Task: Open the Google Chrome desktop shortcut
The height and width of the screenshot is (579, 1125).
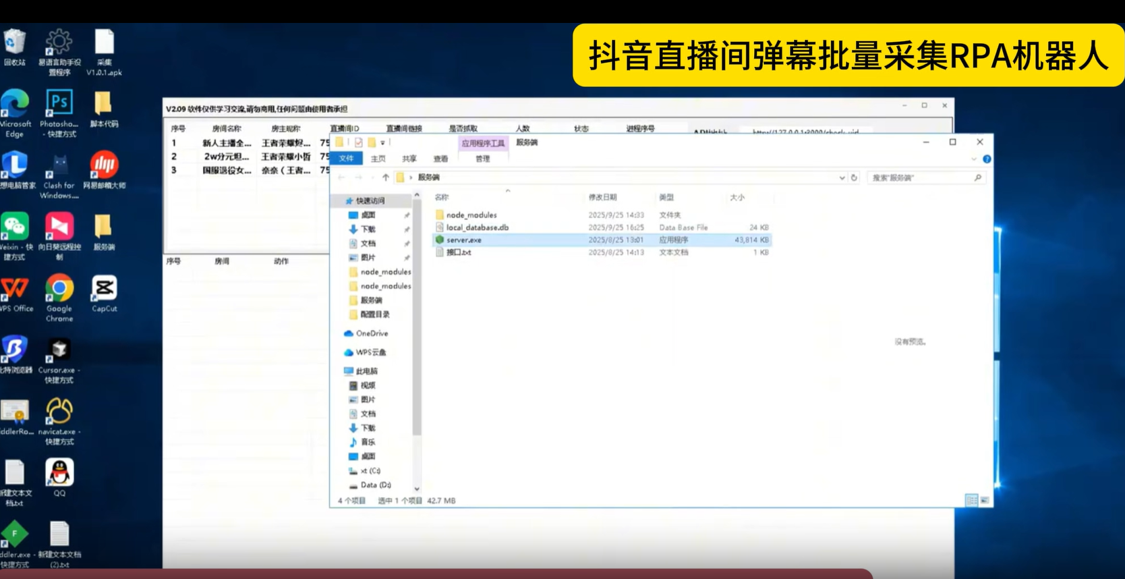Action: pos(59,289)
